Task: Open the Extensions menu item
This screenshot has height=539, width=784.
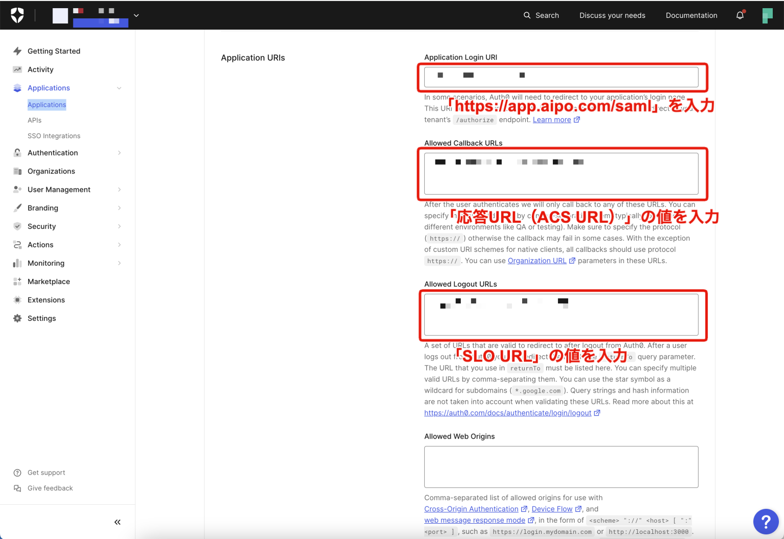Action: 46,300
